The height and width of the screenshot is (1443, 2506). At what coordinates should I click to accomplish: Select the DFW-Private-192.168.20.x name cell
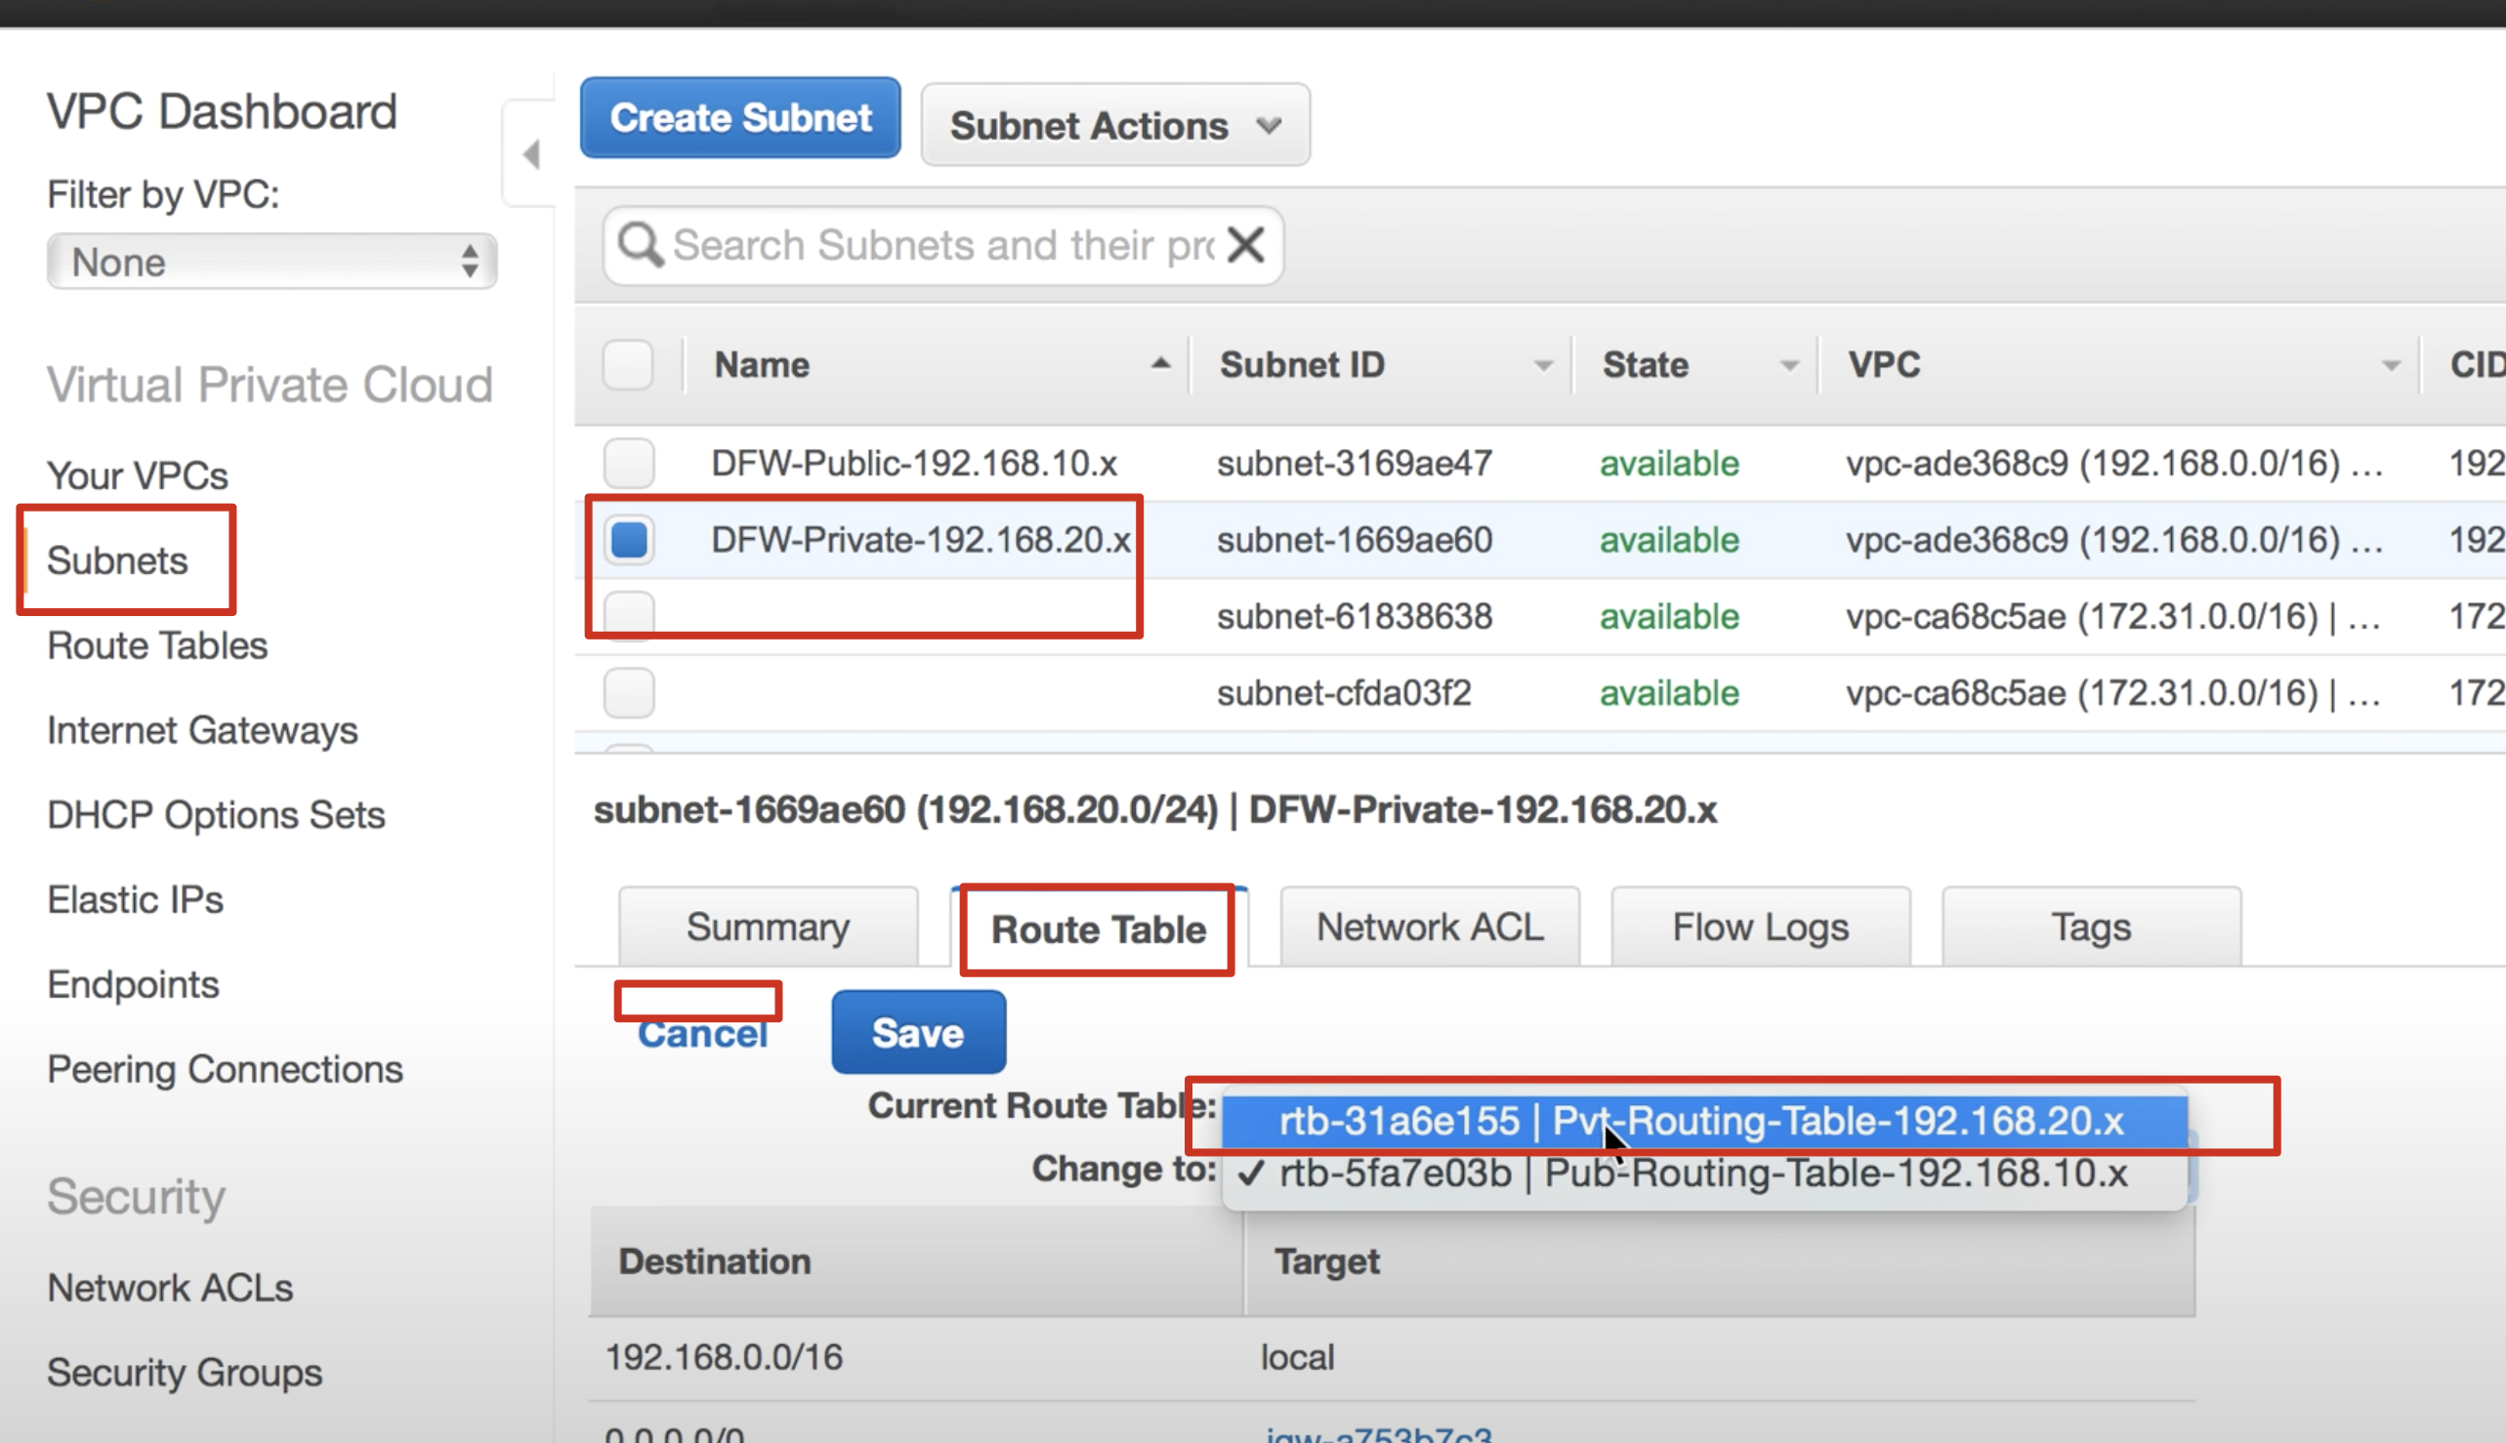921,539
